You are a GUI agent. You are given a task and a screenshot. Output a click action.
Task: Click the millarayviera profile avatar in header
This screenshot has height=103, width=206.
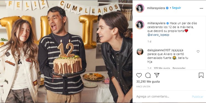(140, 8)
